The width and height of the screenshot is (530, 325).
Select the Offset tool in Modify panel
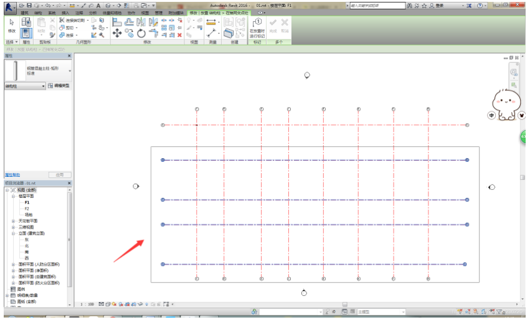[129, 22]
